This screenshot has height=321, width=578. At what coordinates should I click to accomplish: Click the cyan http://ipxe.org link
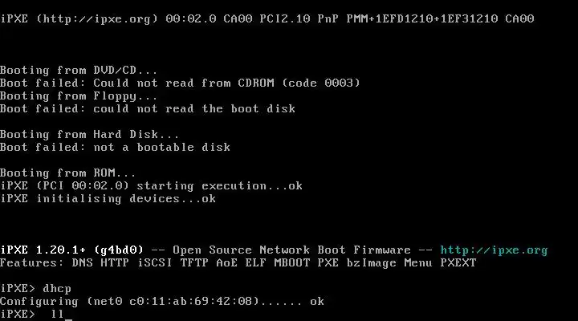pos(494,250)
